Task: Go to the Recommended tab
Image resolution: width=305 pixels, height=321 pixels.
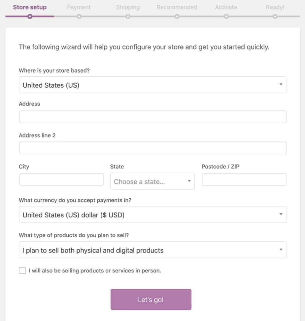Action: point(177,7)
